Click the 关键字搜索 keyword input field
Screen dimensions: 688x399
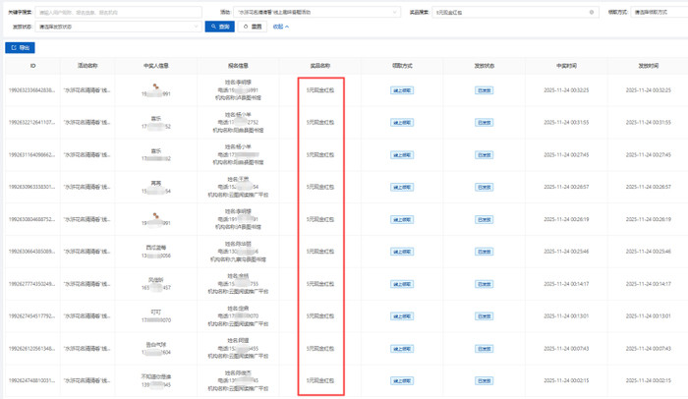click(118, 13)
